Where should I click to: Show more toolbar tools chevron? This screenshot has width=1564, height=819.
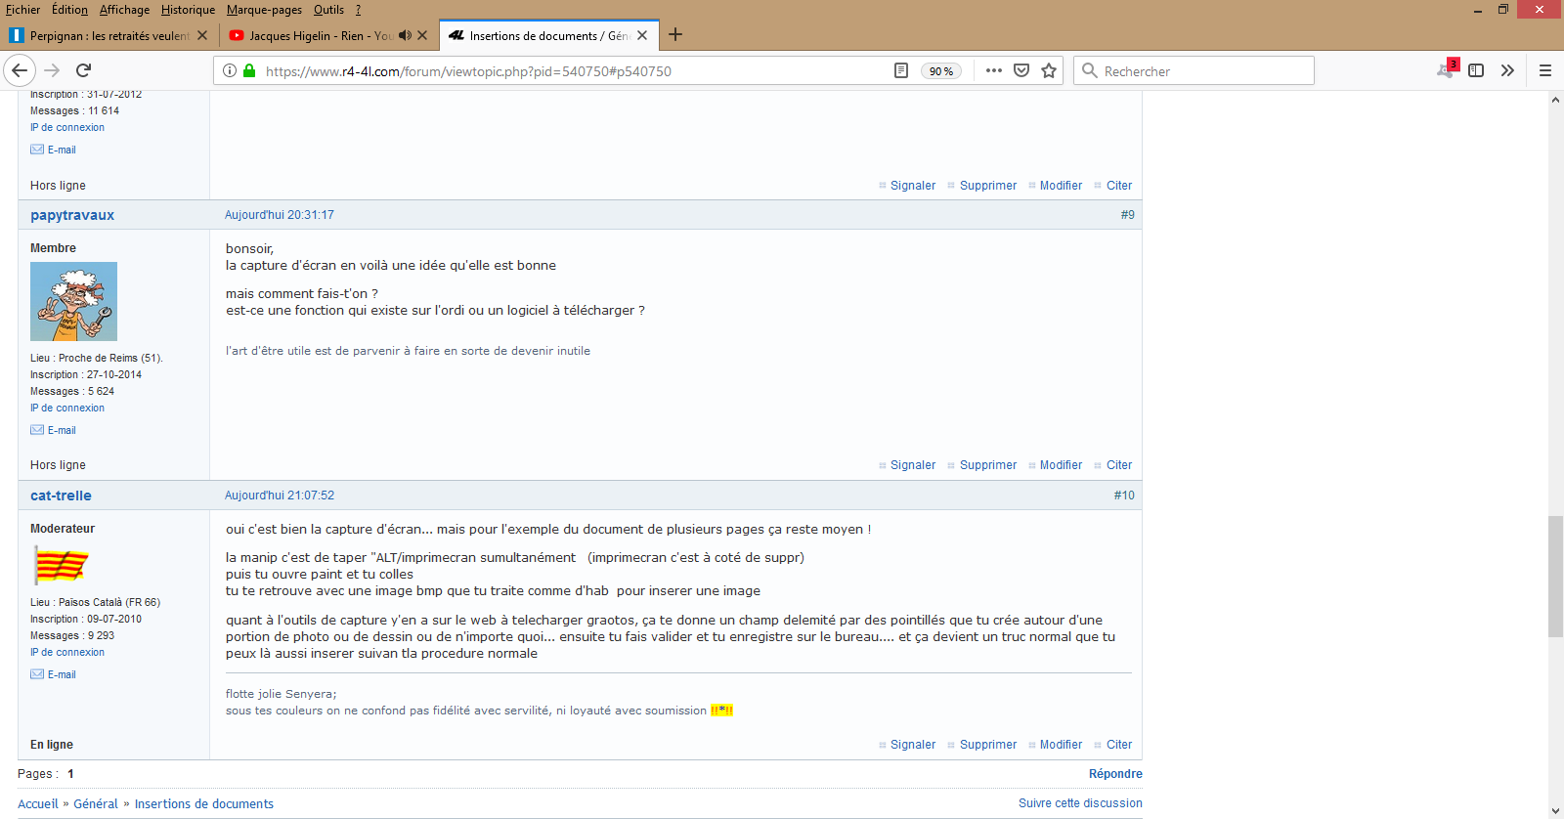click(x=1507, y=70)
